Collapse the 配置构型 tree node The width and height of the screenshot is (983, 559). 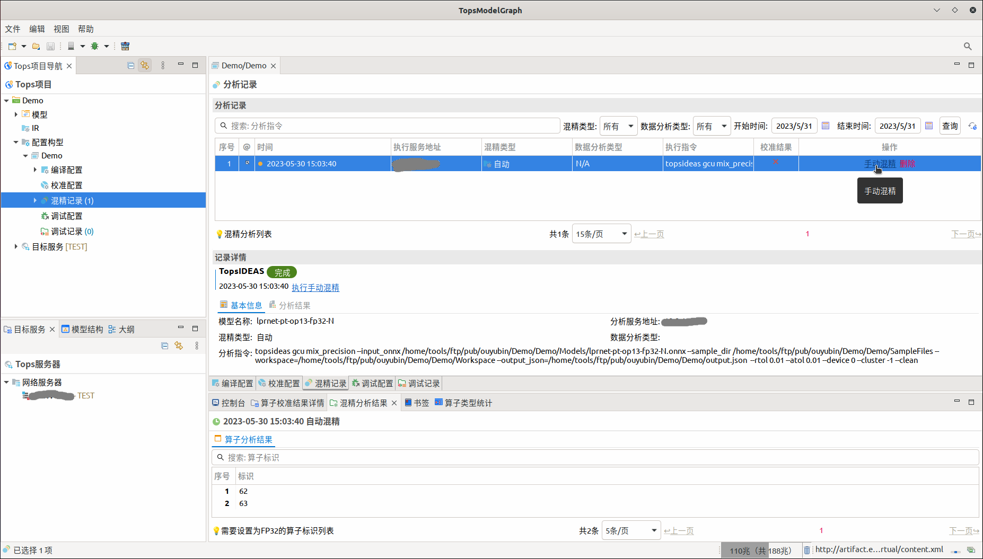pyautogui.click(x=16, y=142)
